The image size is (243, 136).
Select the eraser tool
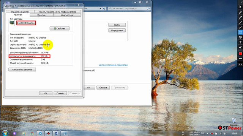tap(240, 47)
